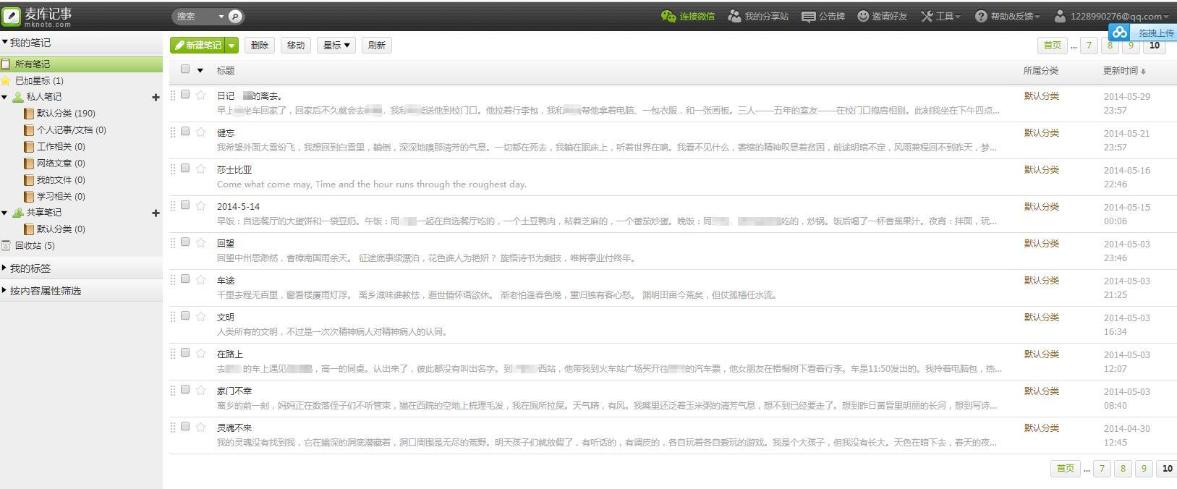The width and height of the screenshot is (1177, 489).
Task: Click the 新建笔记 button
Action: [x=197, y=45]
